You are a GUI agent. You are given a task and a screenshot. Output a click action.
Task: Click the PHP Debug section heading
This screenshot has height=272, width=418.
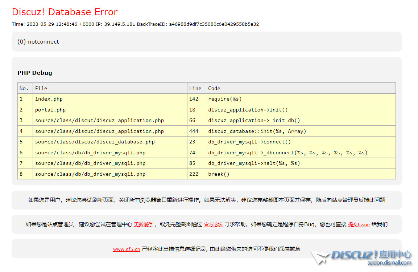(35, 73)
